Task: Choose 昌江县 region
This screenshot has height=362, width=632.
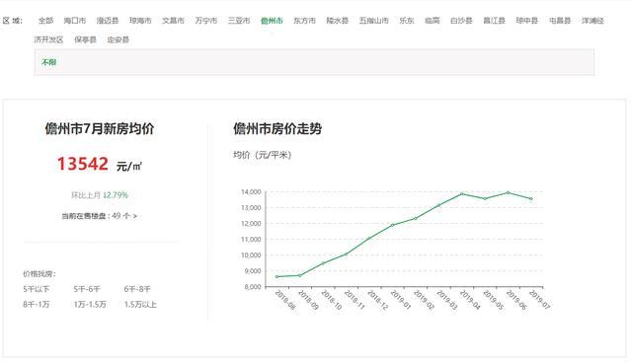Action: pos(494,21)
